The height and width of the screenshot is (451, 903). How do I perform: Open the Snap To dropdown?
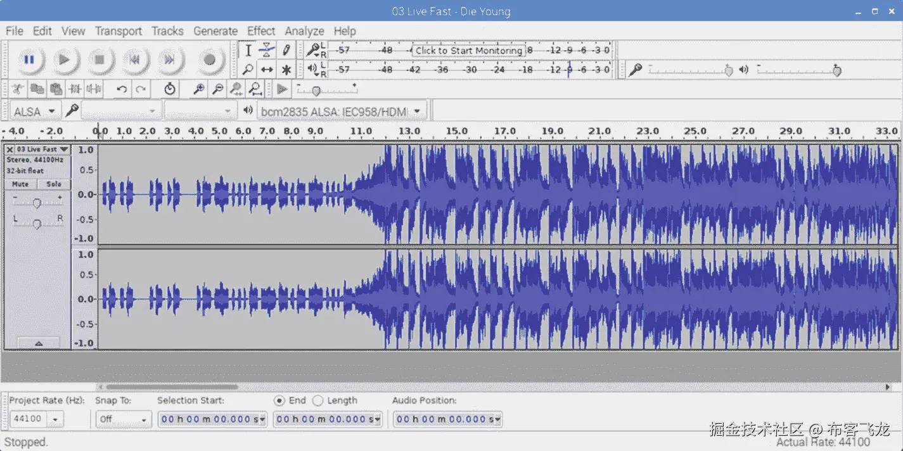click(123, 419)
